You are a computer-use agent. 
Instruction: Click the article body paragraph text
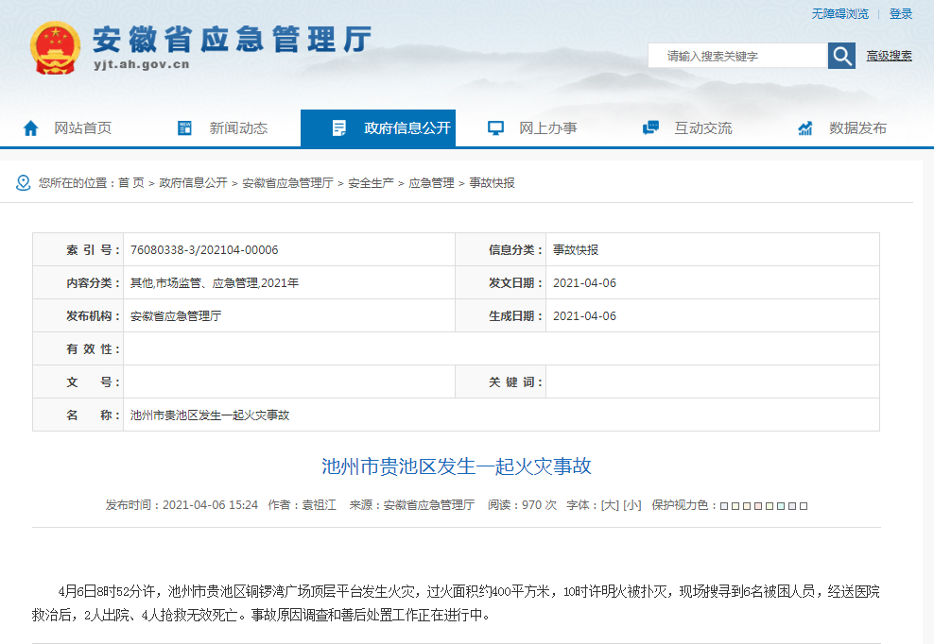(x=456, y=603)
